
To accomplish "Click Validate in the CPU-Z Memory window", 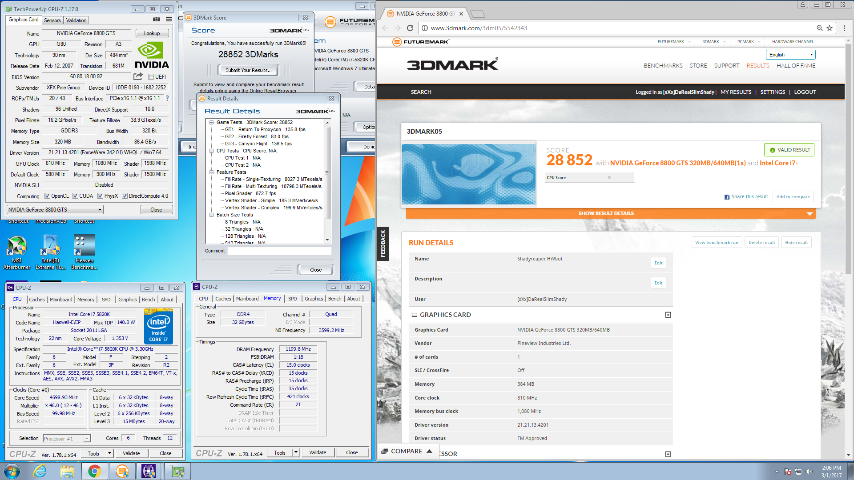I will [x=318, y=452].
